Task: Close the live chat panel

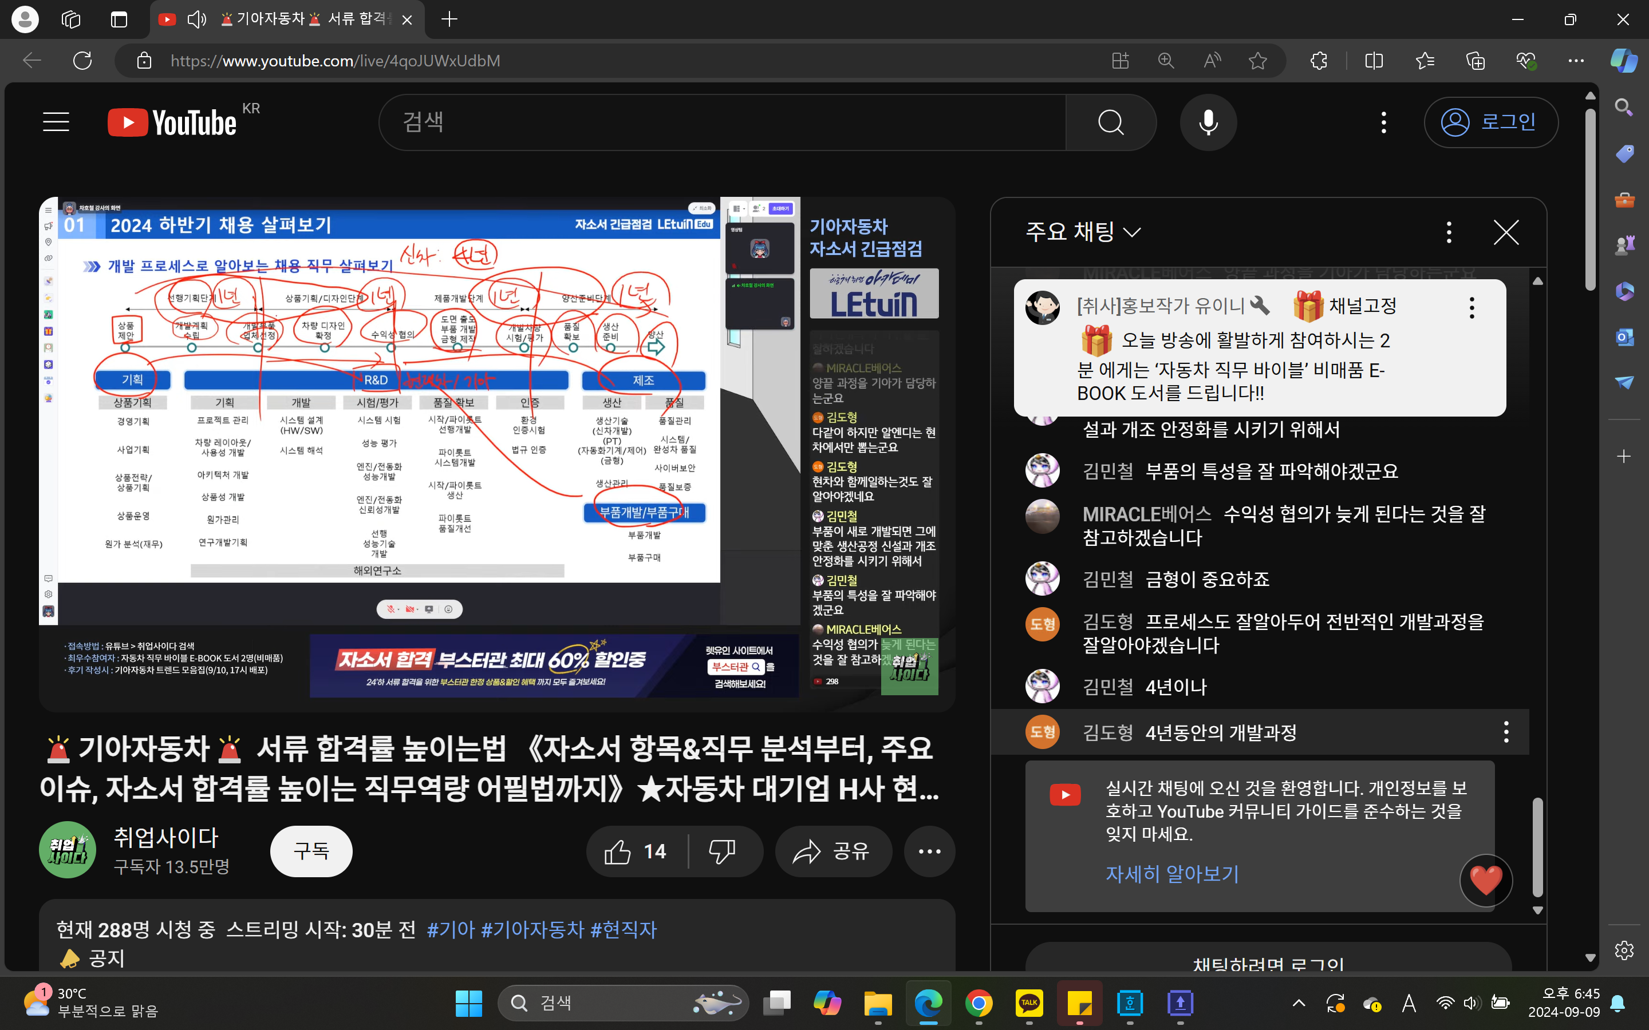Action: (1506, 232)
